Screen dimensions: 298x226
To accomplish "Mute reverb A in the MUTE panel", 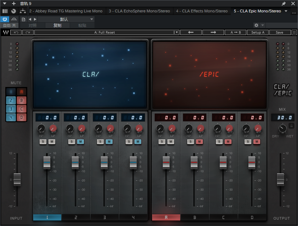I will (x=22, y=92).
